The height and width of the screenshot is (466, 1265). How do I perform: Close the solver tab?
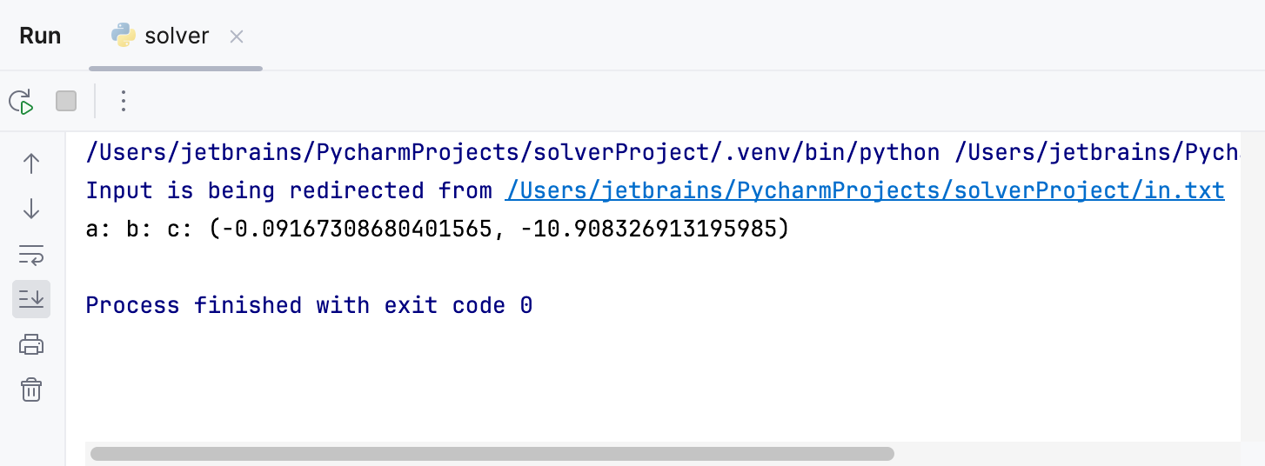pyautogui.click(x=237, y=37)
